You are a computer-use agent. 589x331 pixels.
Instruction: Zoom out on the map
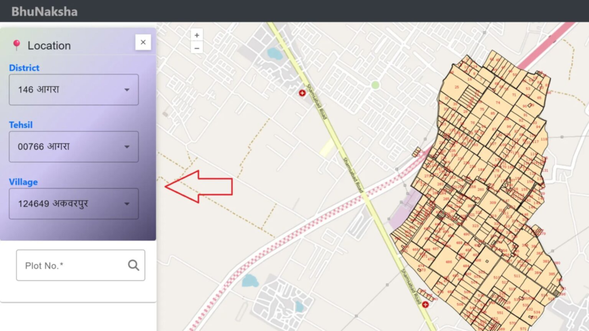click(197, 48)
